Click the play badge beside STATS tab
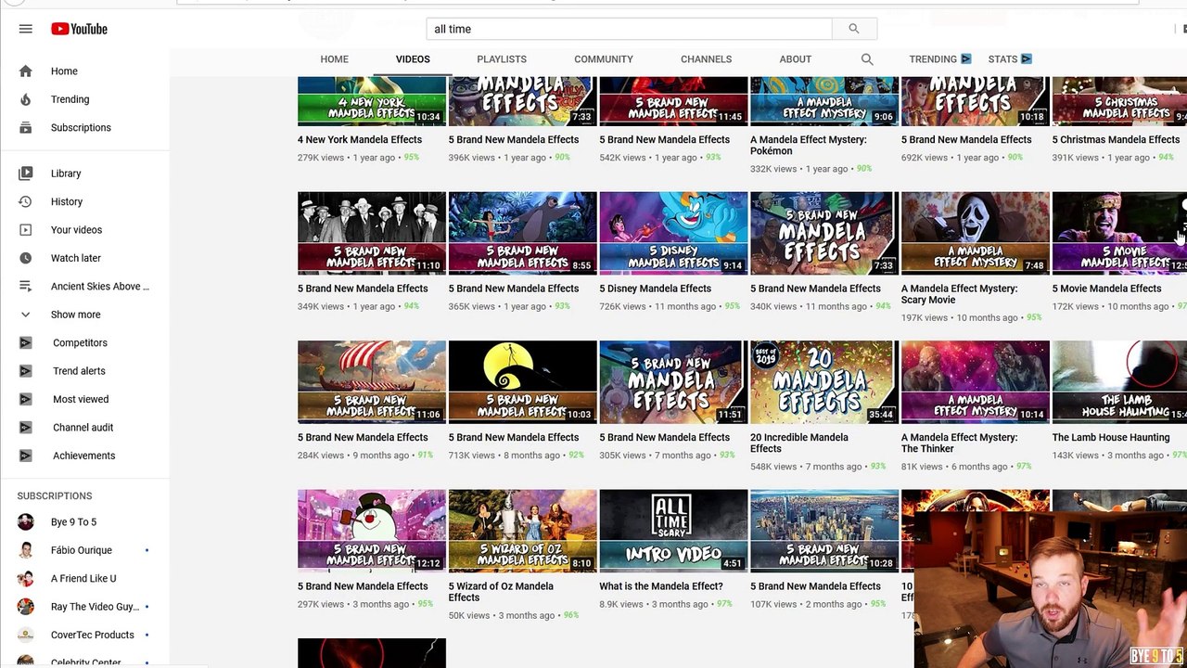 click(1026, 58)
